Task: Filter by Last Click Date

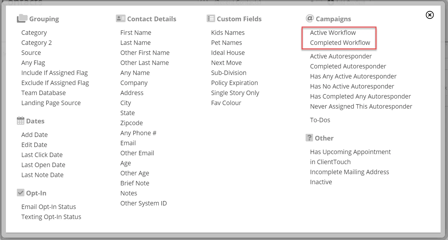Action: tap(42, 155)
